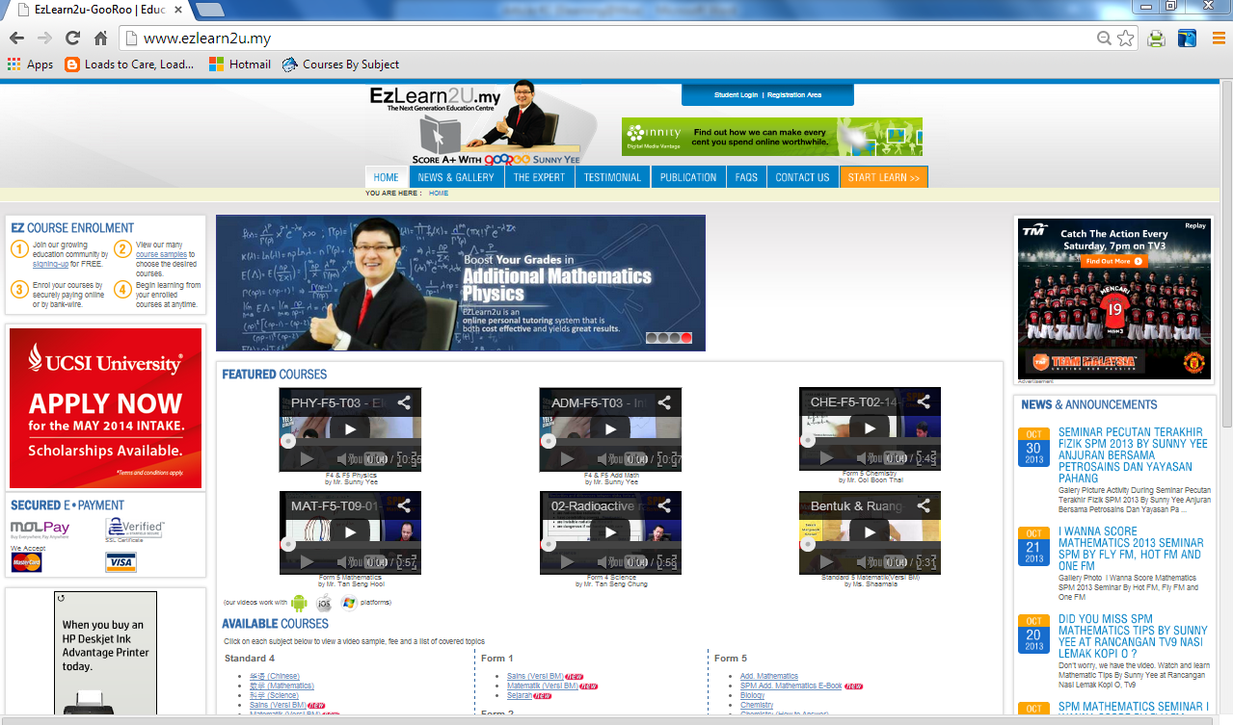The height and width of the screenshot is (725, 1233).
Task: Switch to the TESTIMONIAL tab
Action: [x=612, y=177]
